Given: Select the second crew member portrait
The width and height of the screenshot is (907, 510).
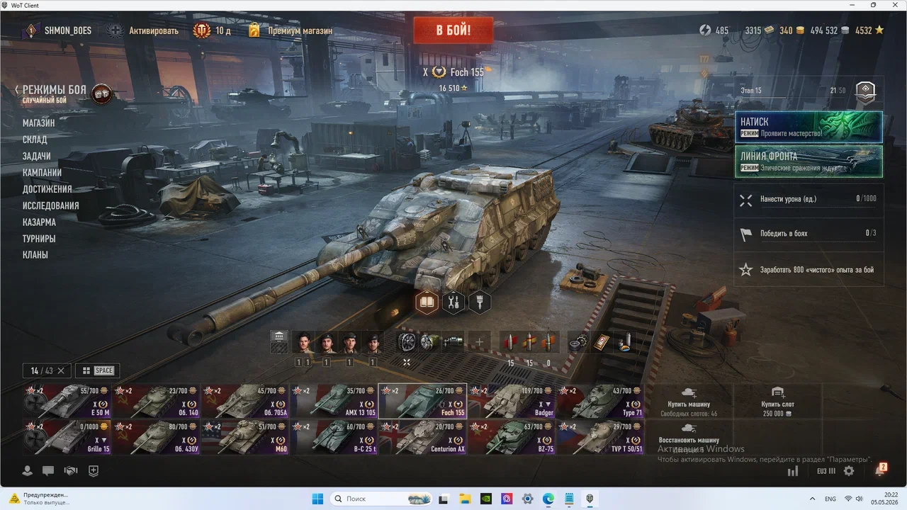Looking at the screenshot, I should click(x=326, y=343).
